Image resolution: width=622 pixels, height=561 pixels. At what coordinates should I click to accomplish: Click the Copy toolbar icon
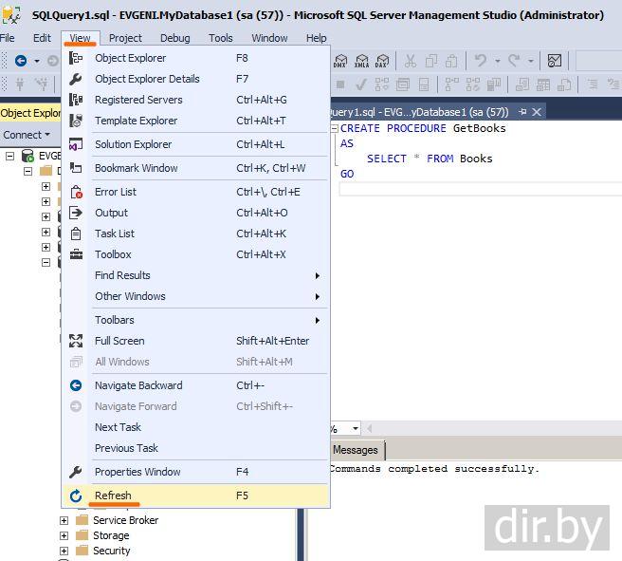click(431, 61)
